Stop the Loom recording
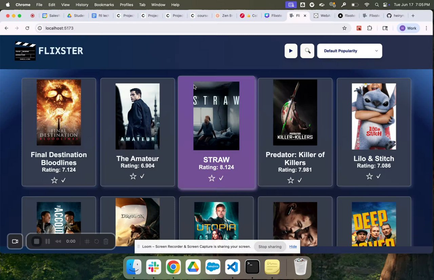Screen dimensions: 434x280 coord(37,241)
